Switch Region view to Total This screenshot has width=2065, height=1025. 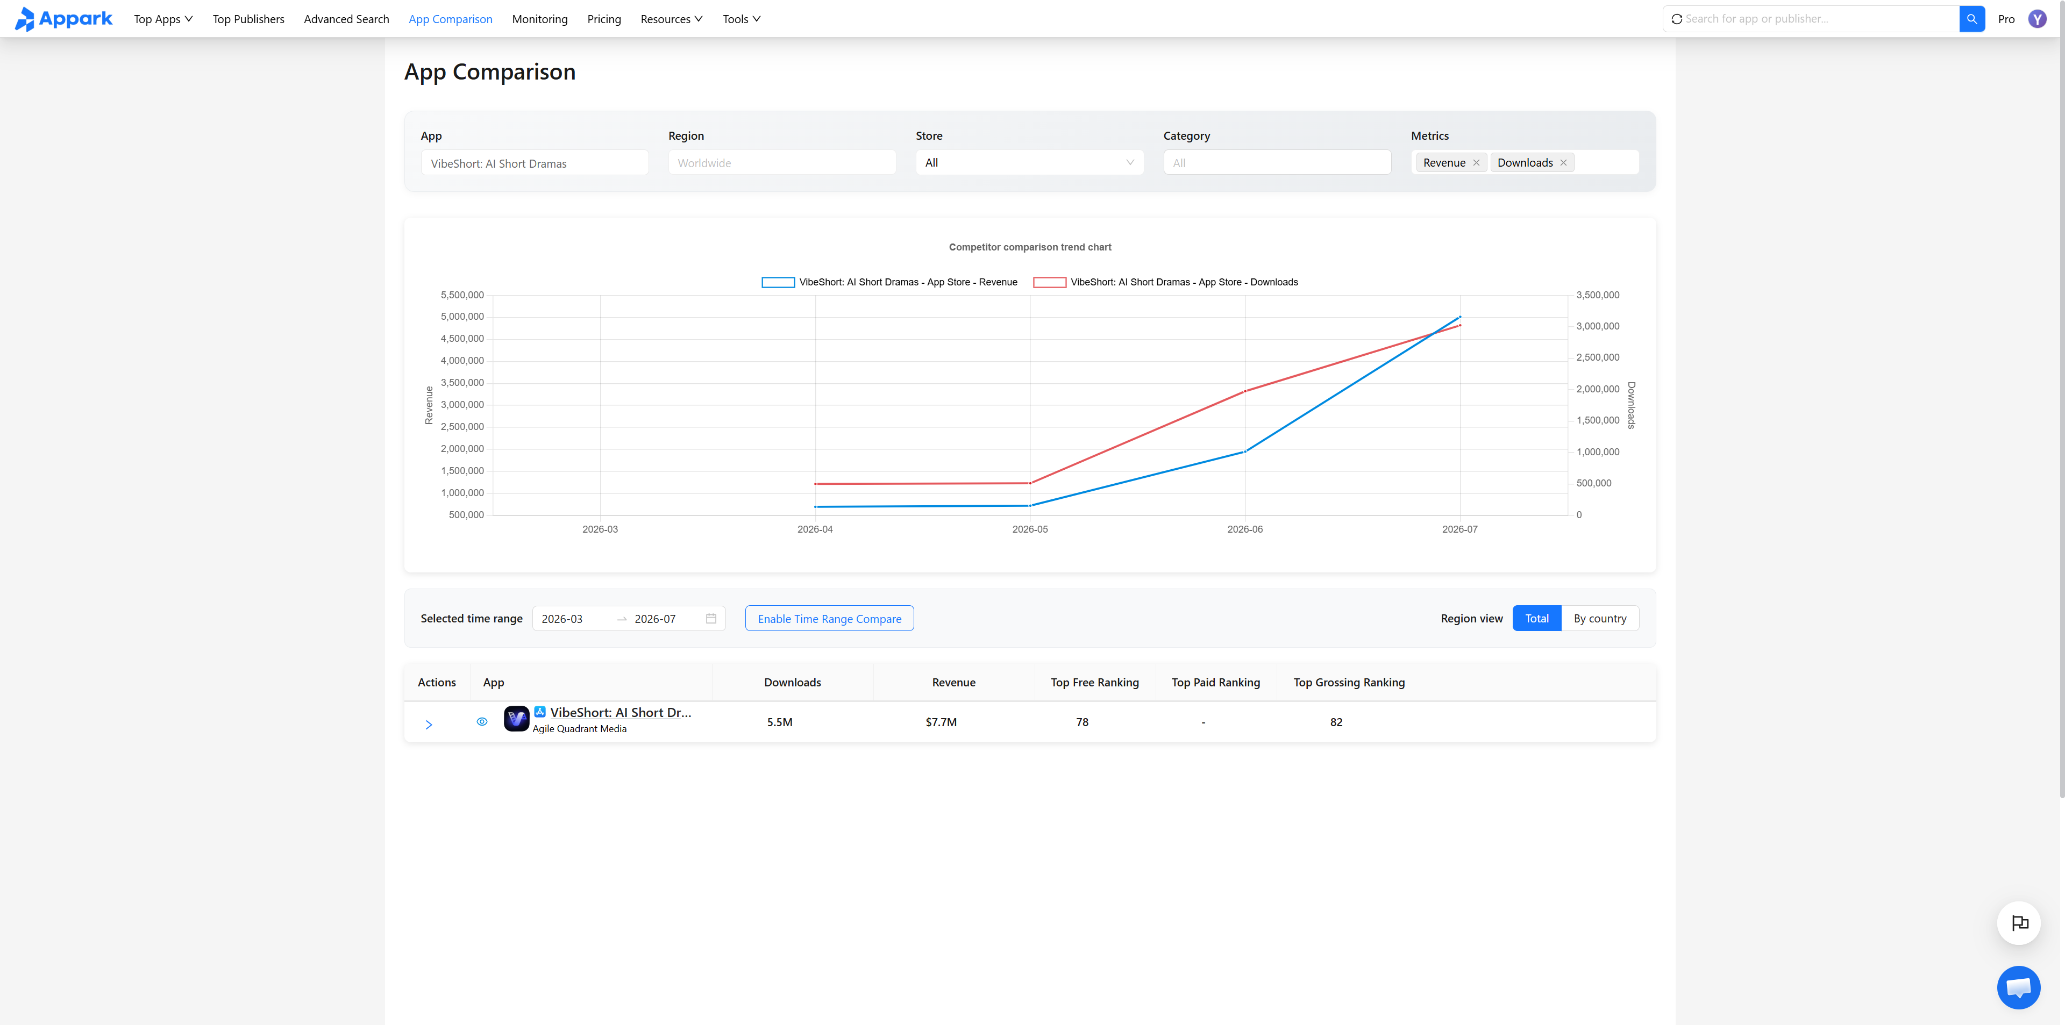1537,619
